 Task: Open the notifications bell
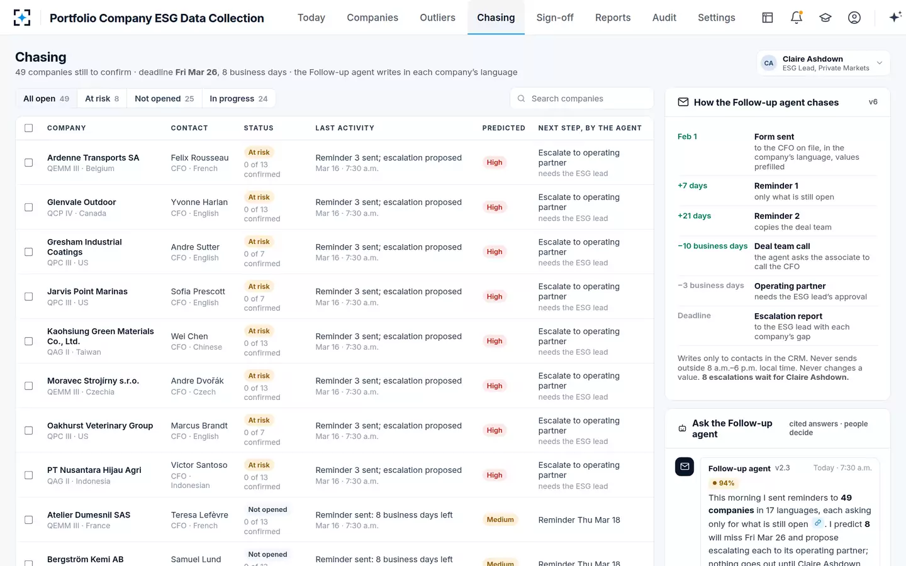pos(797,18)
